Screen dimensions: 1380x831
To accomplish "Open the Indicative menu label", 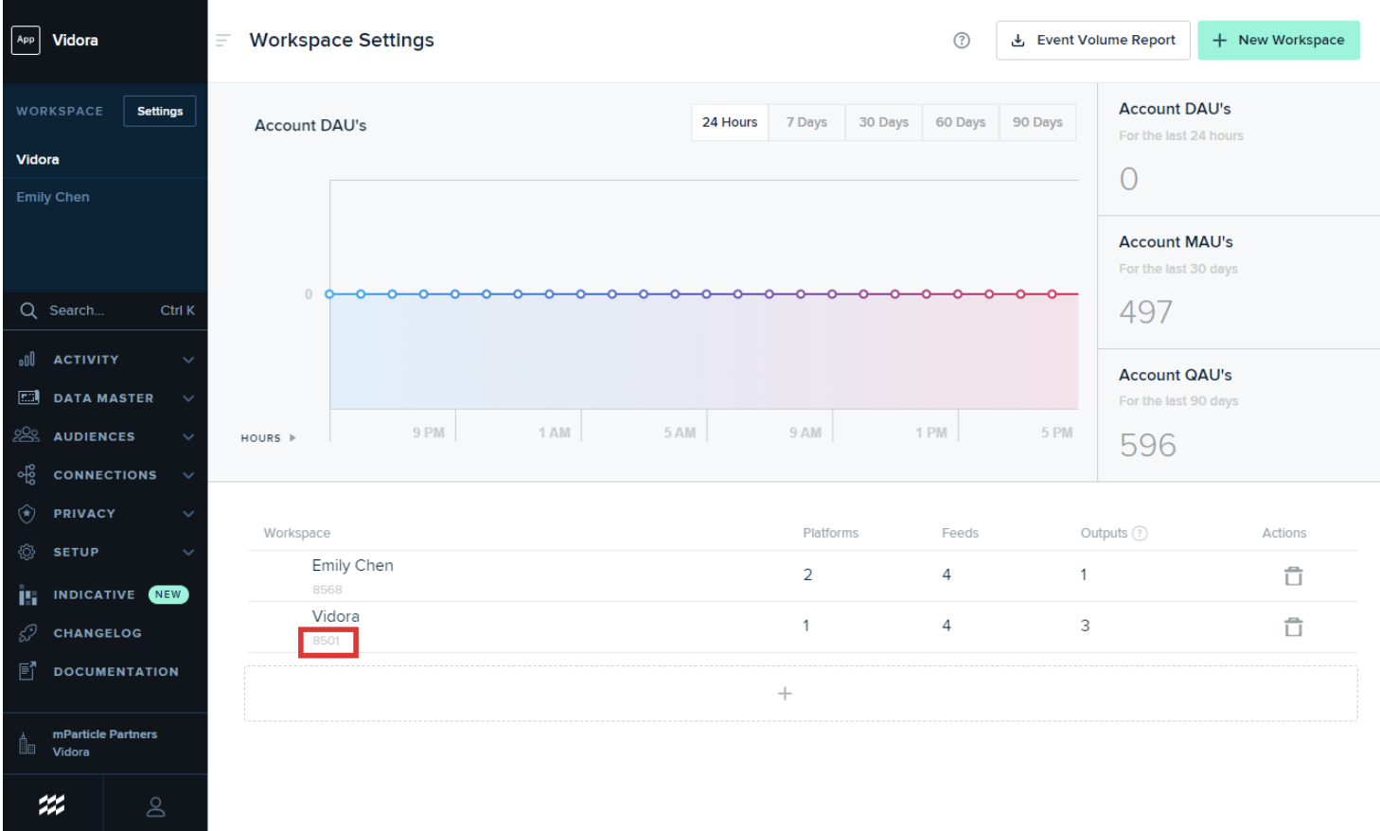I will [x=94, y=594].
